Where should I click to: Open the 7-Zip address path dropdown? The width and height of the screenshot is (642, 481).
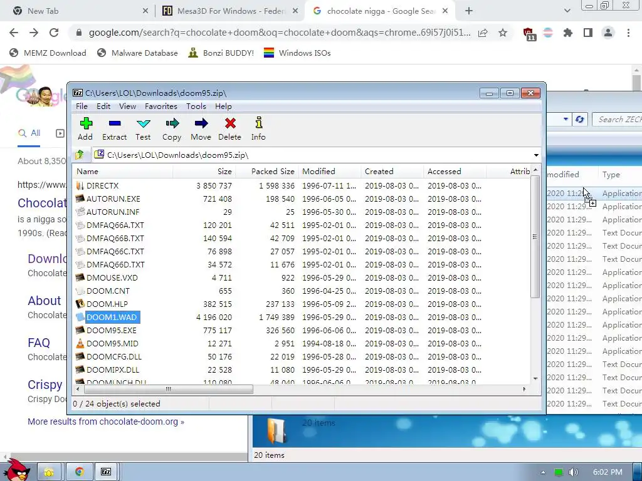536,155
